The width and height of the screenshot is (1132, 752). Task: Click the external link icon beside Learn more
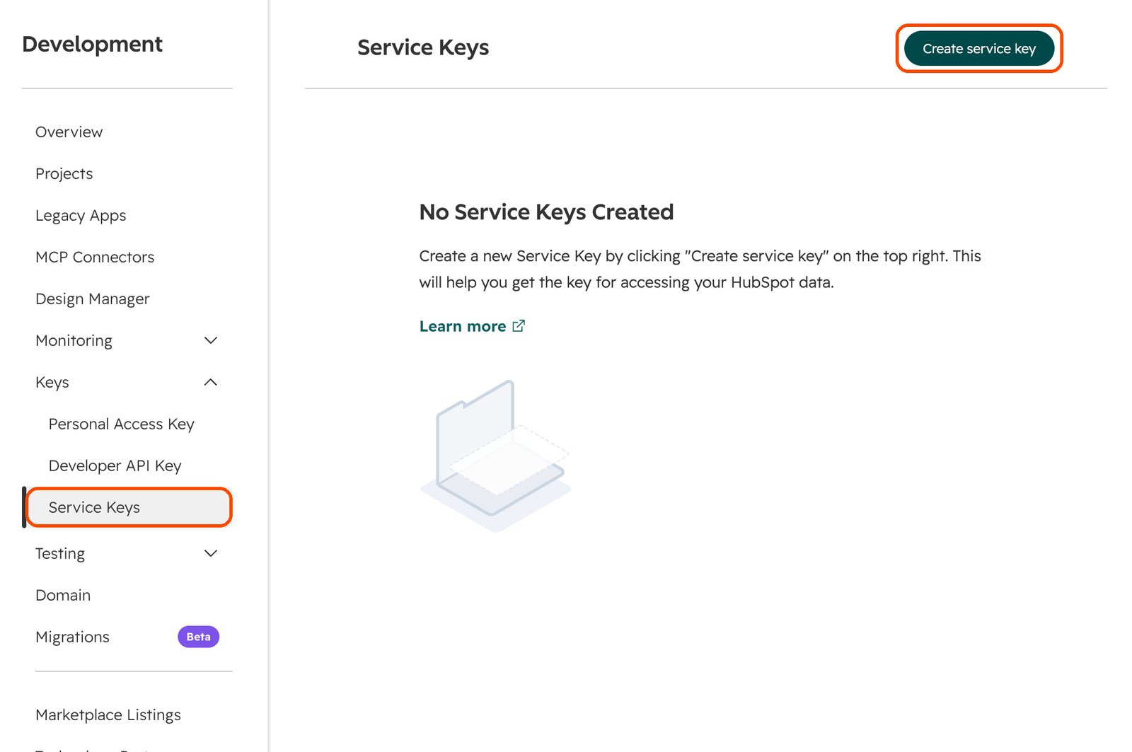pyautogui.click(x=519, y=325)
